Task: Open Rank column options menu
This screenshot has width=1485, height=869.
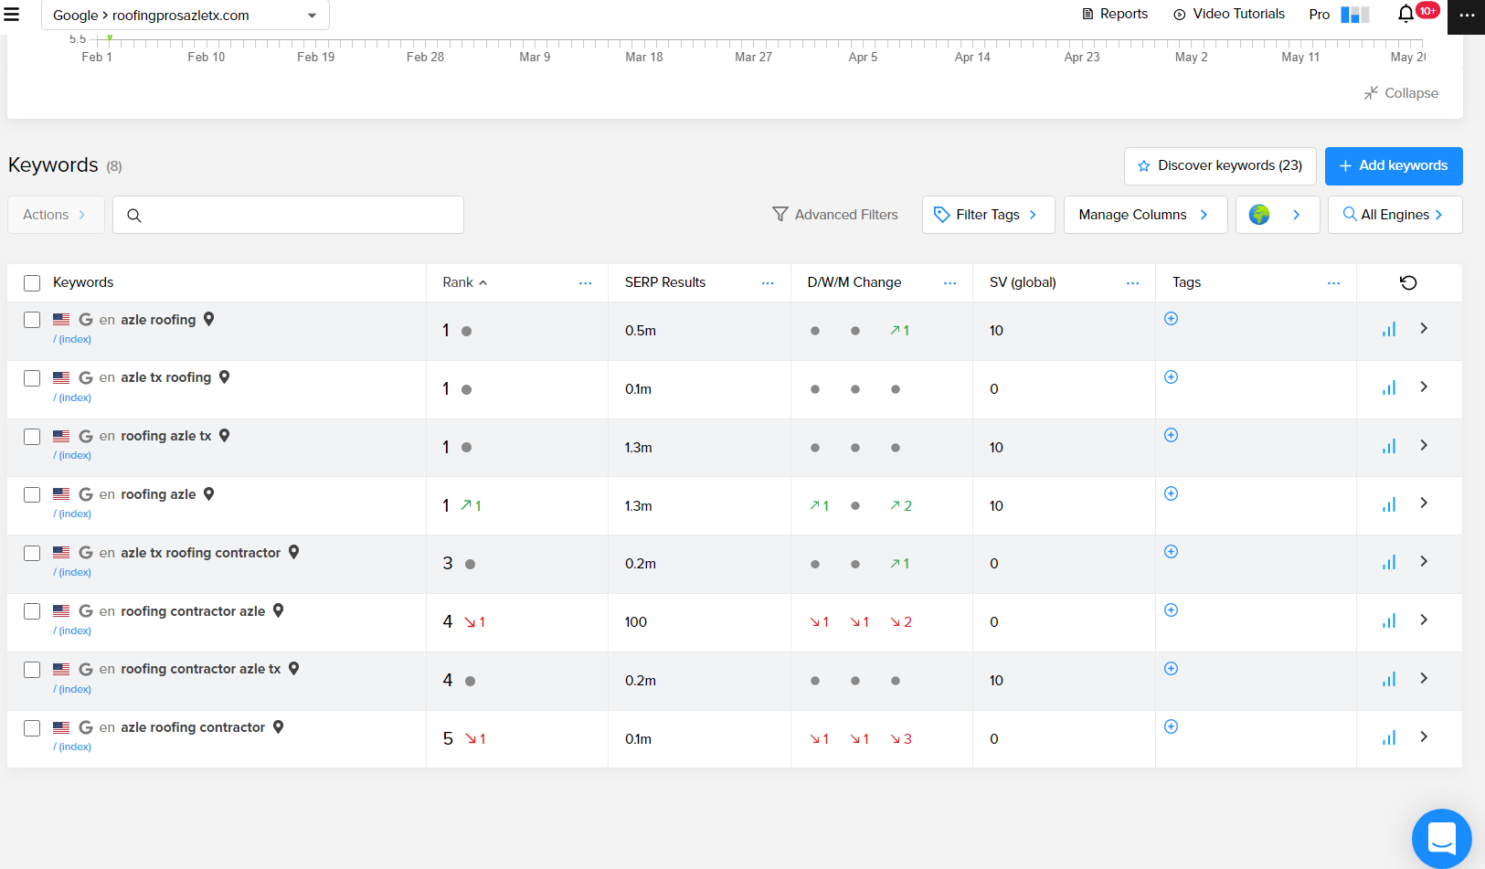Action: click(x=585, y=283)
